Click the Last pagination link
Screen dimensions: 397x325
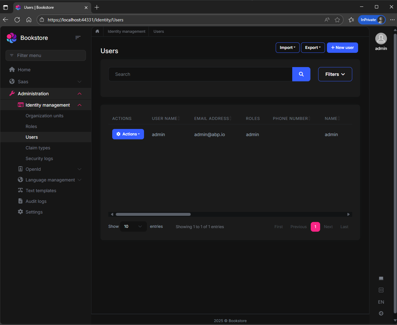[x=344, y=227]
